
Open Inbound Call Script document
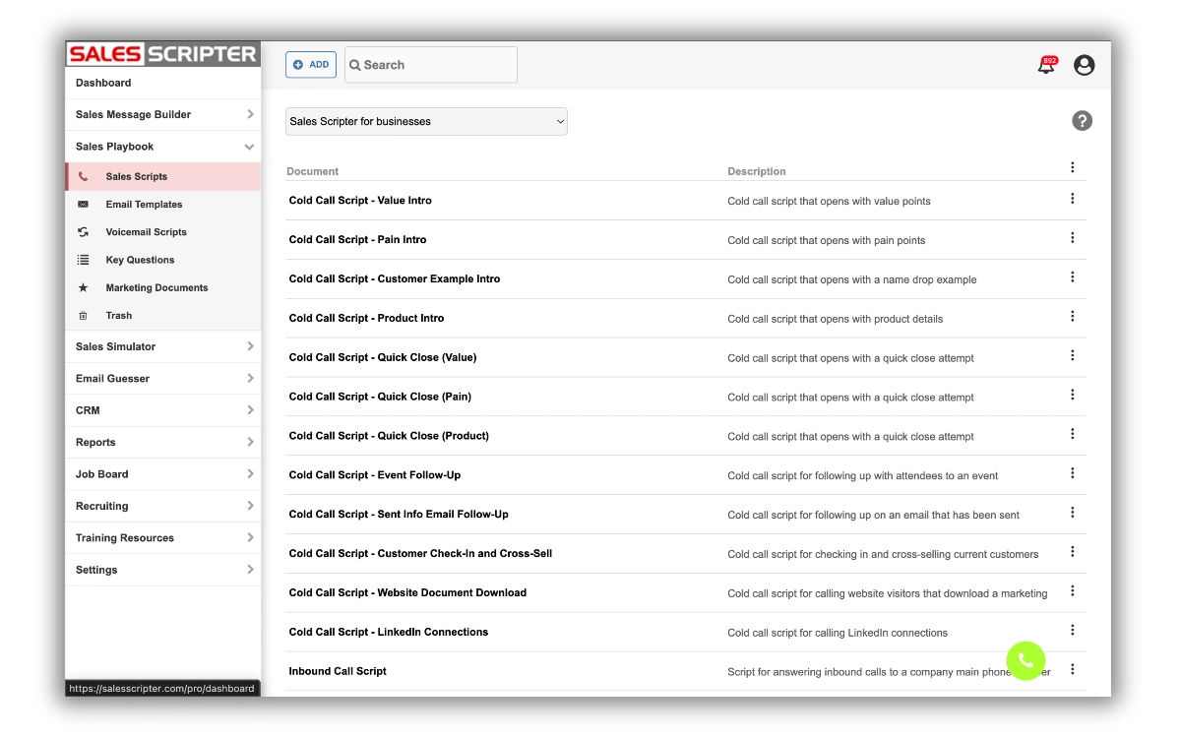(338, 671)
